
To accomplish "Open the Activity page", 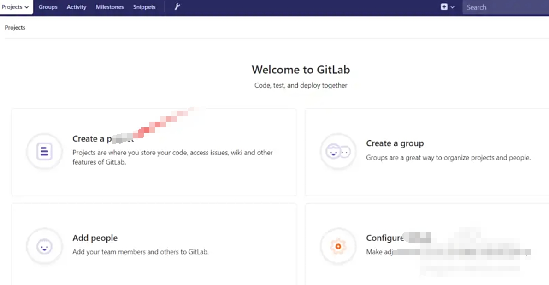I will click(77, 7).
